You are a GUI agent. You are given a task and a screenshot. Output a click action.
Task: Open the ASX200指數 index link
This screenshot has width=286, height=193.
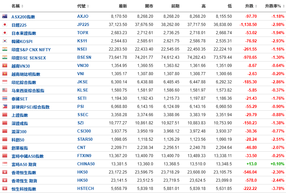[23, 17]
